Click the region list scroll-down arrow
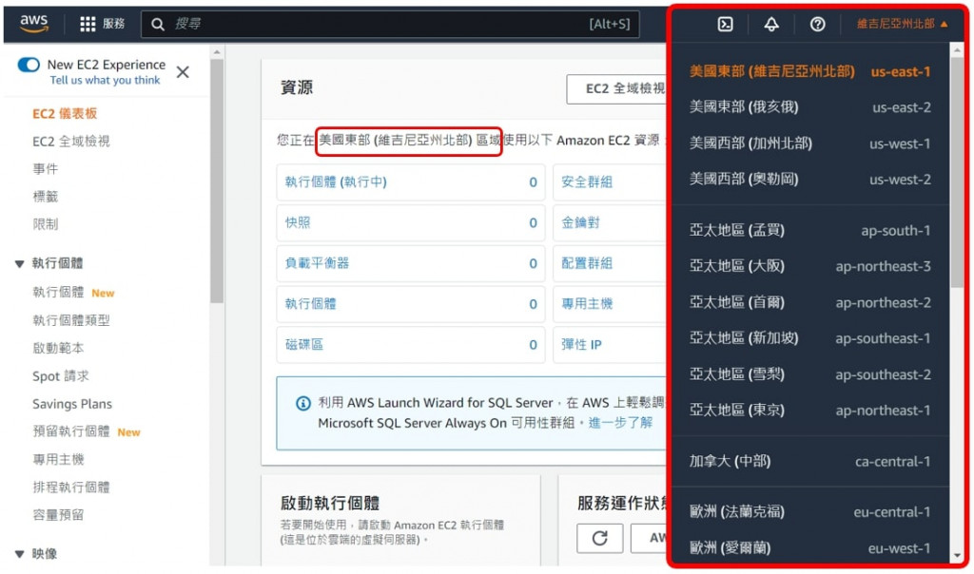The width and height of the screenshot is (974, 574). tap(957, 555)
